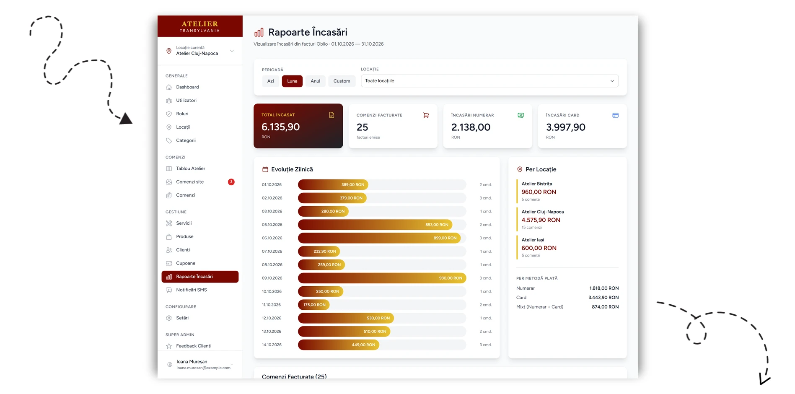This screenshot has height=394, width=795.
Task: Click the Setări gear icon
Action: click(x=169, y=318)
